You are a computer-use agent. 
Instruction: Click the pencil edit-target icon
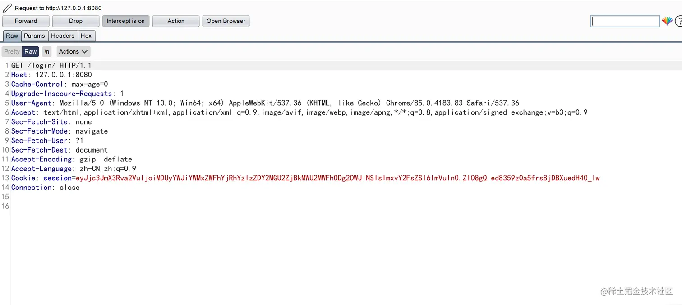pos(7,8)
